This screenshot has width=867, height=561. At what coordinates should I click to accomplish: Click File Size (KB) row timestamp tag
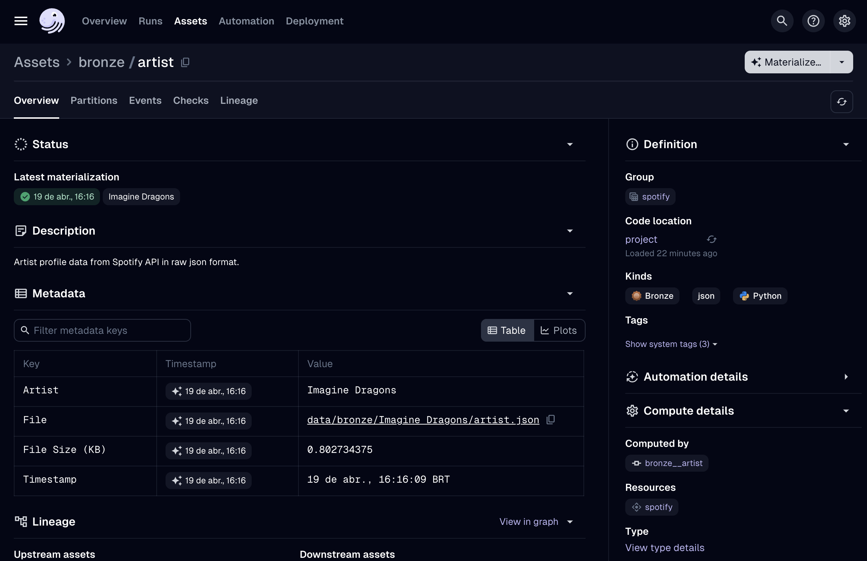(208, 451)
